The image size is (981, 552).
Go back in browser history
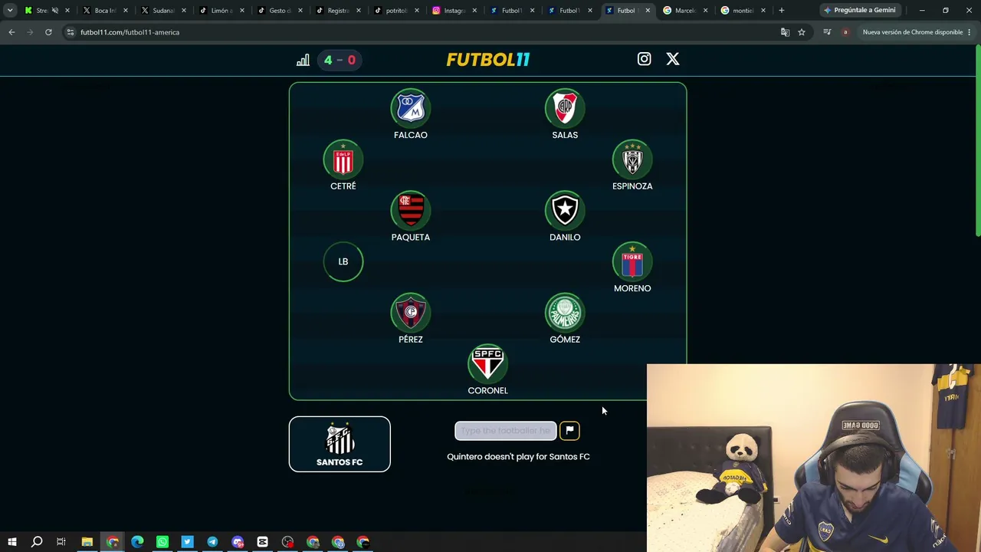click(x=11, y=32)
